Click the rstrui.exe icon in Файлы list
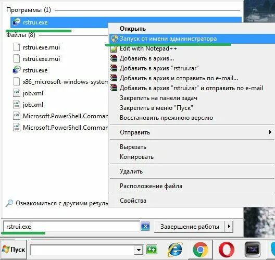This screenshot has height=260, width=275. (17, 70)
